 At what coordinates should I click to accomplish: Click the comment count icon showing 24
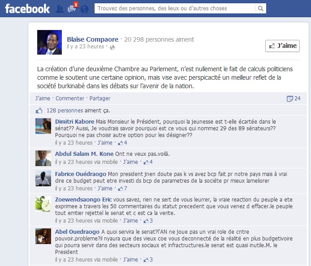294,99
